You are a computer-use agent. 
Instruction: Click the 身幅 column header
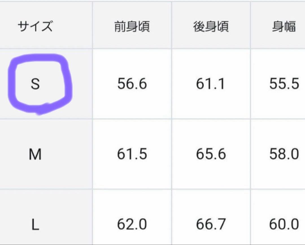click(284, 27)
